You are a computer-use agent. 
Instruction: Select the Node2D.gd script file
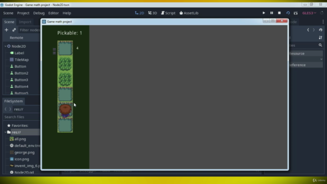24,172
